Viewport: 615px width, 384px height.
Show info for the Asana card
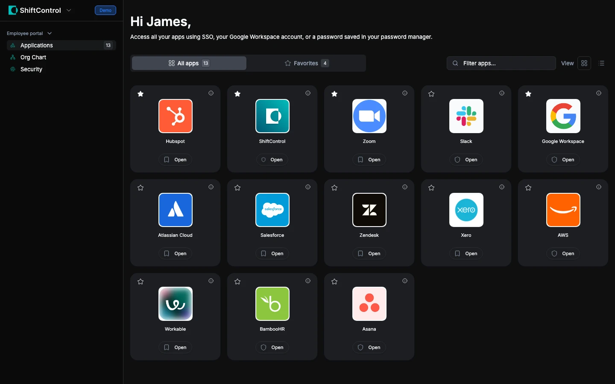pyautogui.click(x=405, y=281)
